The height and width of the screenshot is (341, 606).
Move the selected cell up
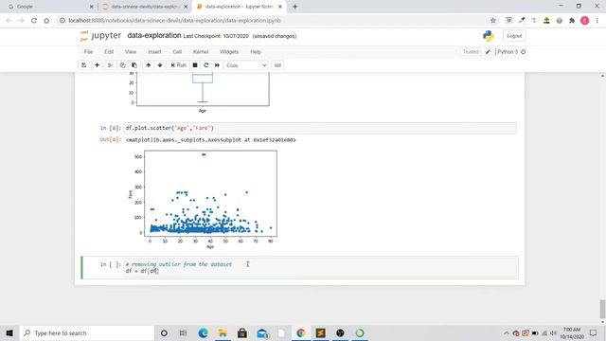[148, 65]
